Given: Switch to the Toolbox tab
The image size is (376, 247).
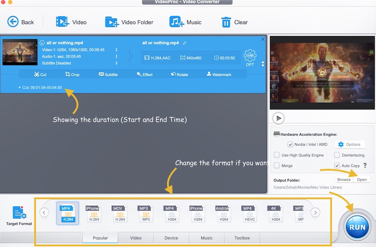Looking at the screenshot, I should (242, 238).
